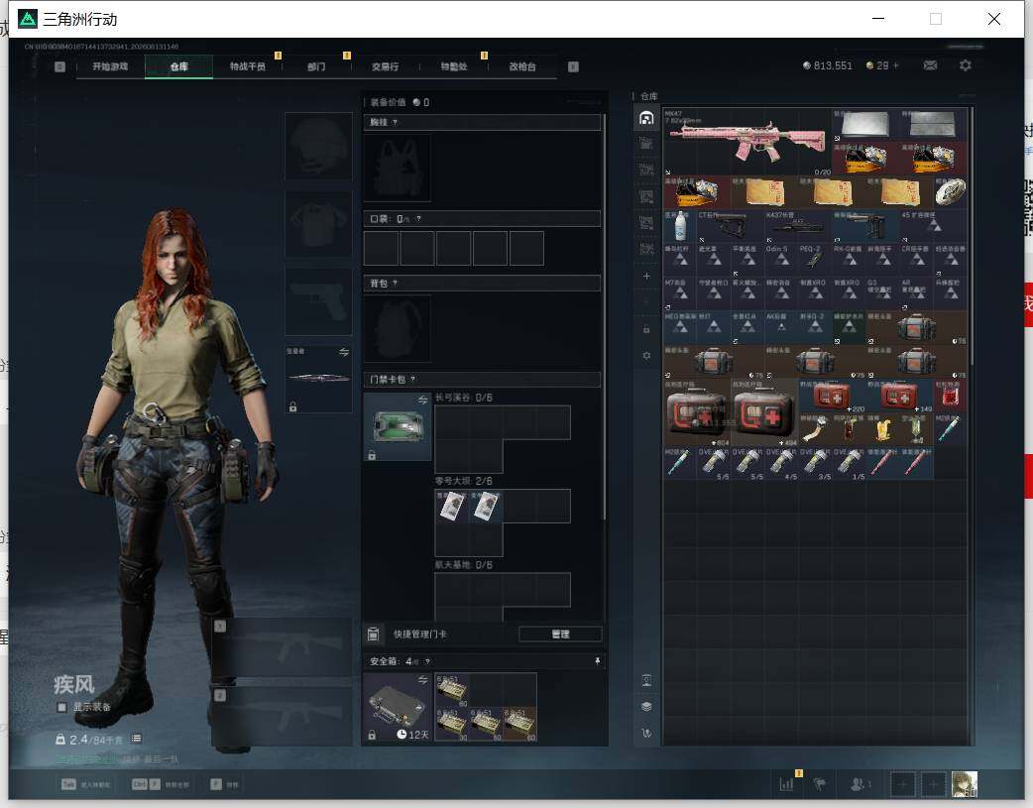Screen dimensions: 1033x808
Task: Click the 快捷管理门卡 icon
Action: [373, 635]
